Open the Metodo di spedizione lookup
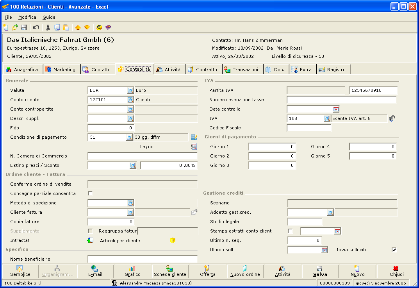 point(130,203)
